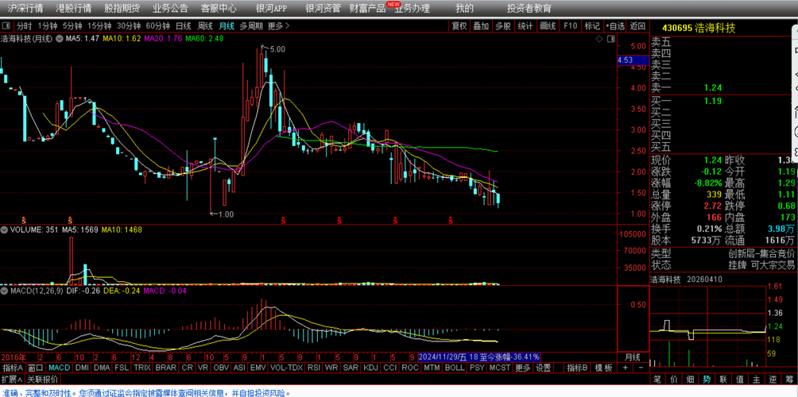Select the KDJ indicator tab
The height and width of the screenshot is (397, 798).
[x=371, y=368]
